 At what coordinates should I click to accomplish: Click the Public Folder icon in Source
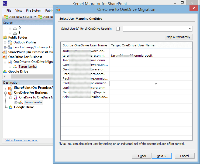coord(5,37)
